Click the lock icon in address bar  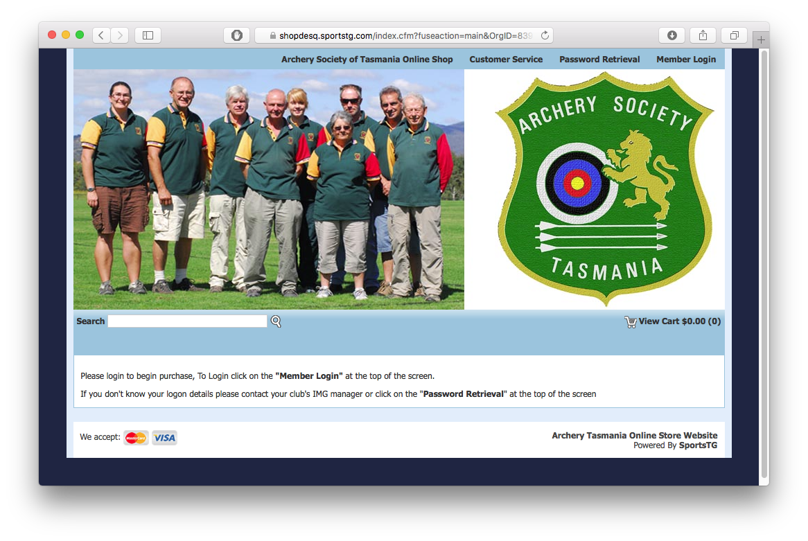272,35
